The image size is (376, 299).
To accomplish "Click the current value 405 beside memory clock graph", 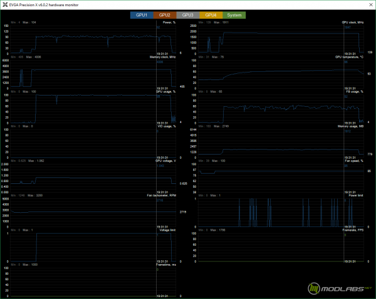I will 182,87.
